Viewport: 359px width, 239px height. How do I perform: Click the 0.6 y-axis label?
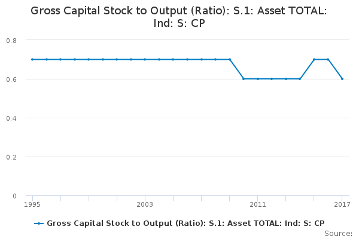click(11, 79)
